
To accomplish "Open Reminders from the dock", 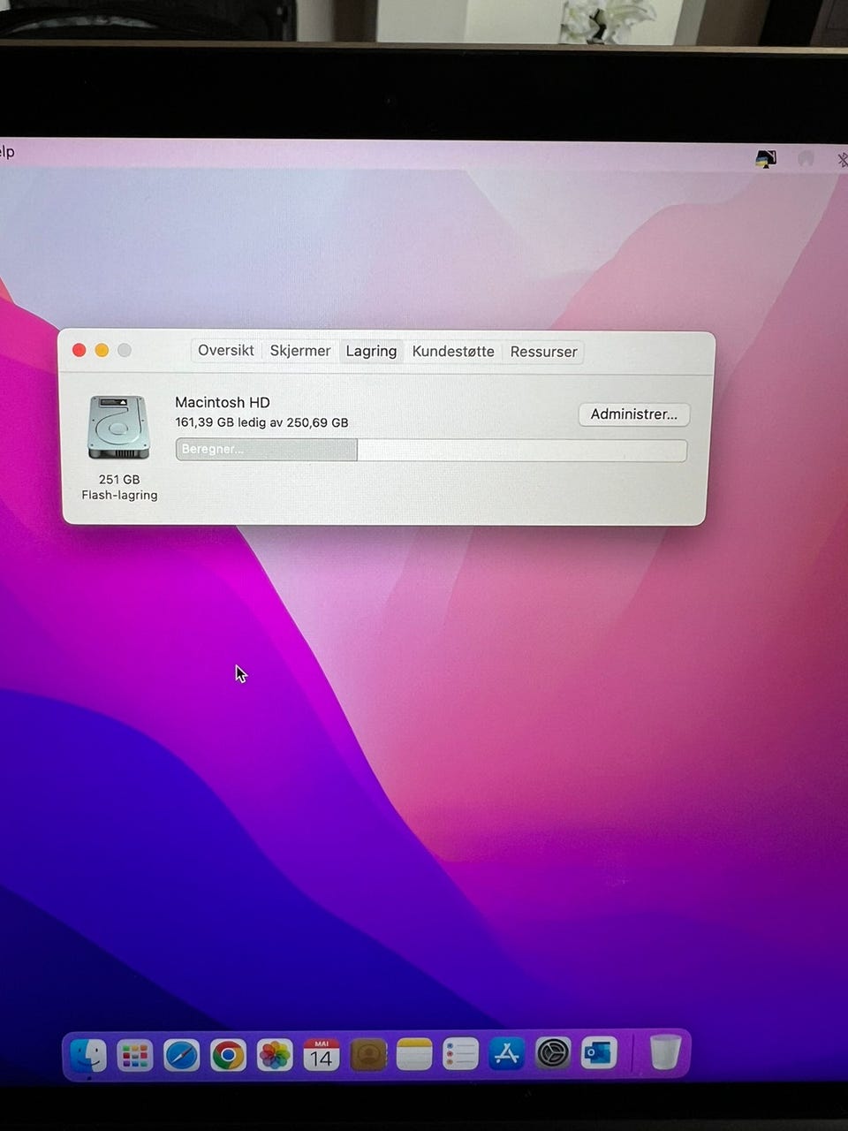I will tap(460, 1055).
